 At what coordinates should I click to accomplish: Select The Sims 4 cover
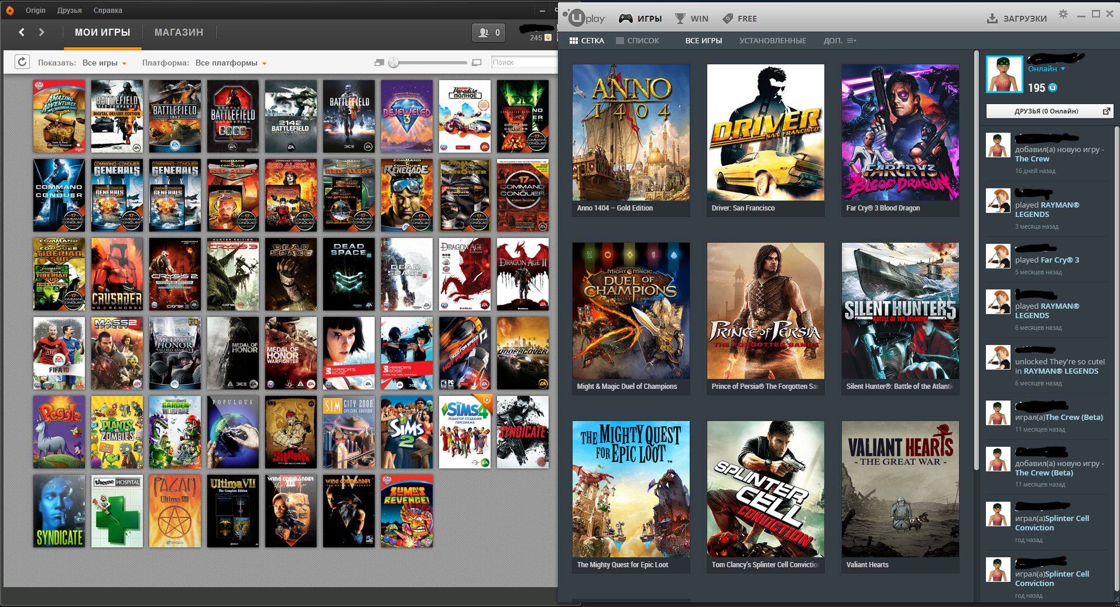coord(465,432)
